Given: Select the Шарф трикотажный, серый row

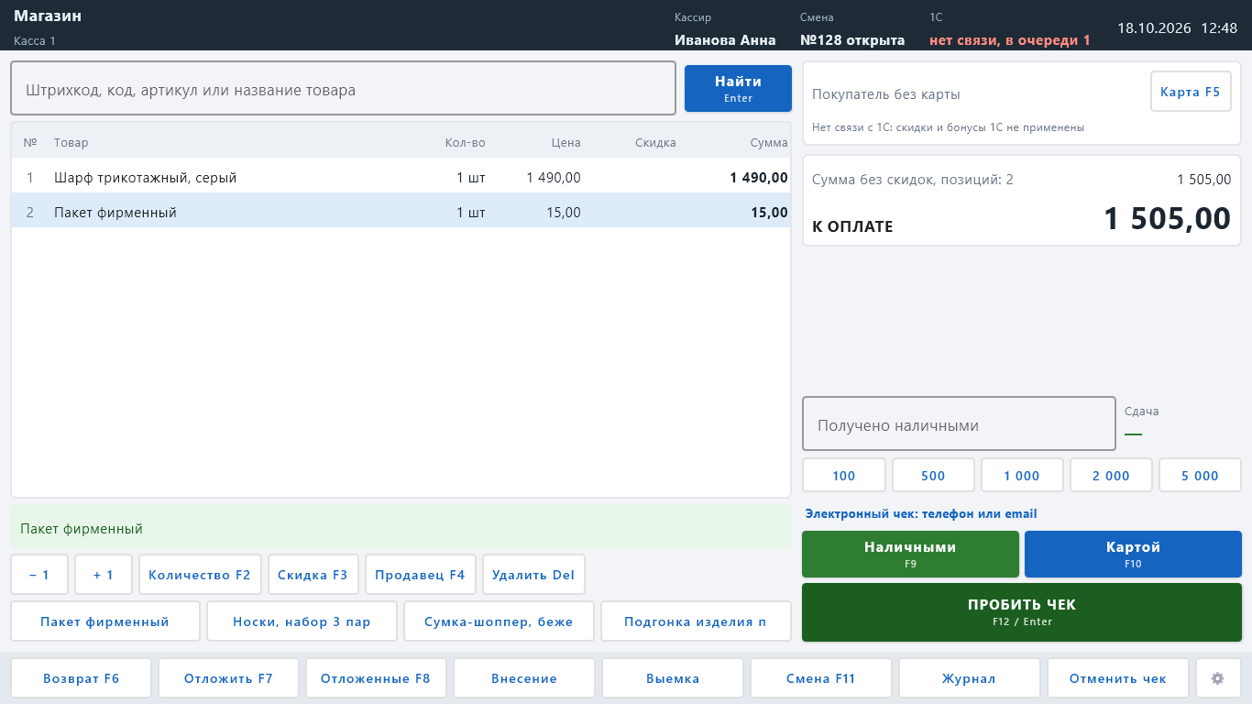Looking at the screenshot, I should click(x=401, y=177).
